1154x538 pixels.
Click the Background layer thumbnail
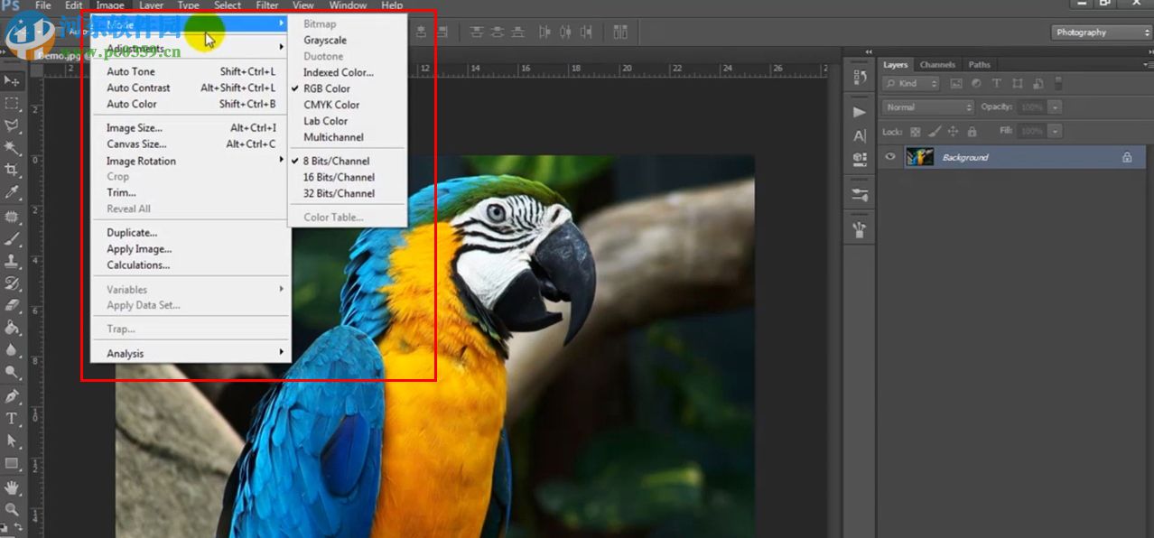coord(919,157)
